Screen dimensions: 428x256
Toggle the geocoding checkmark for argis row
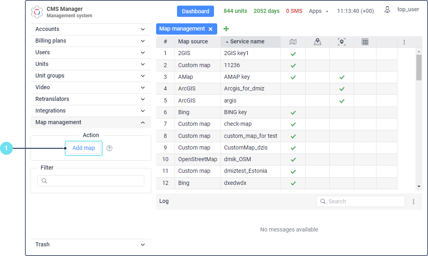click(x=342, y=100)
